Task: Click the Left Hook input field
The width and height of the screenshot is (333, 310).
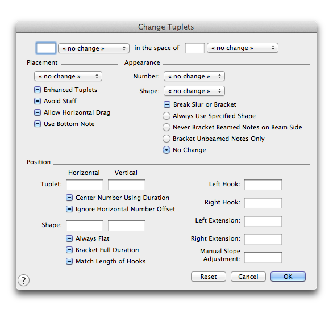Action: point(263,185)
